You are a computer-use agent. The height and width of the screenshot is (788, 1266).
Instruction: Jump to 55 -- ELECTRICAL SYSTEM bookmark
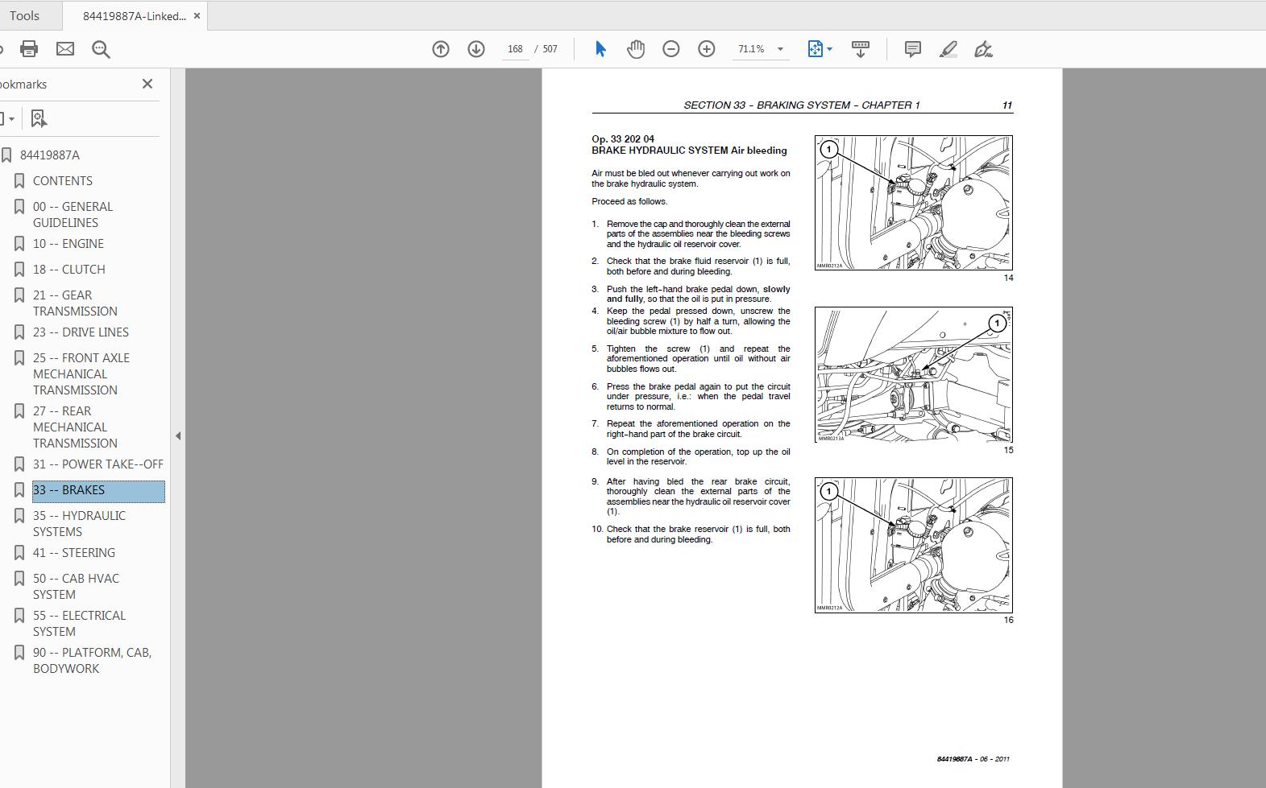pos(79,624)
